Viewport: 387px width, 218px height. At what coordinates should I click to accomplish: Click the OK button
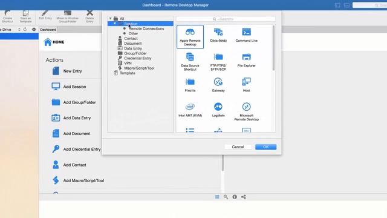(266, 147)
